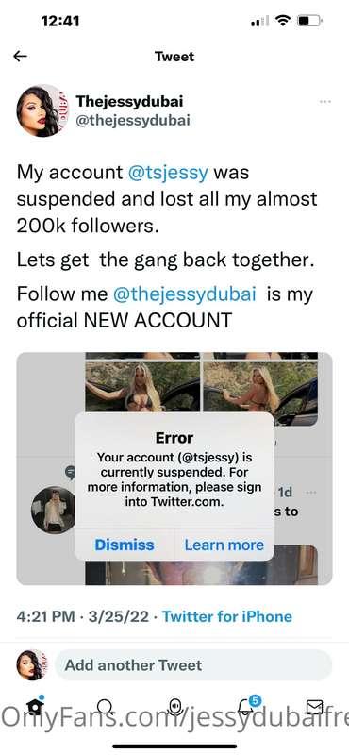Click the @tsjessy mention link
Screen dimensions: 349x755
168,173
